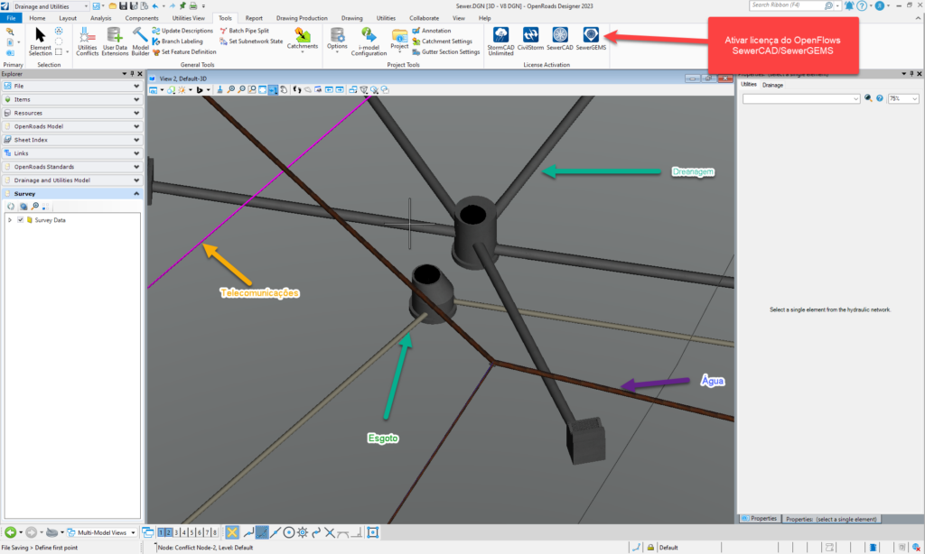Toggle view window 7

coord(207,532)
